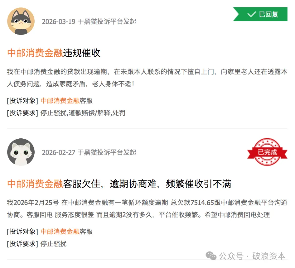Open complaint titled 中邮消费金融违规催收
The width and height of the screenshot is (295, 268).
[54, 53]
